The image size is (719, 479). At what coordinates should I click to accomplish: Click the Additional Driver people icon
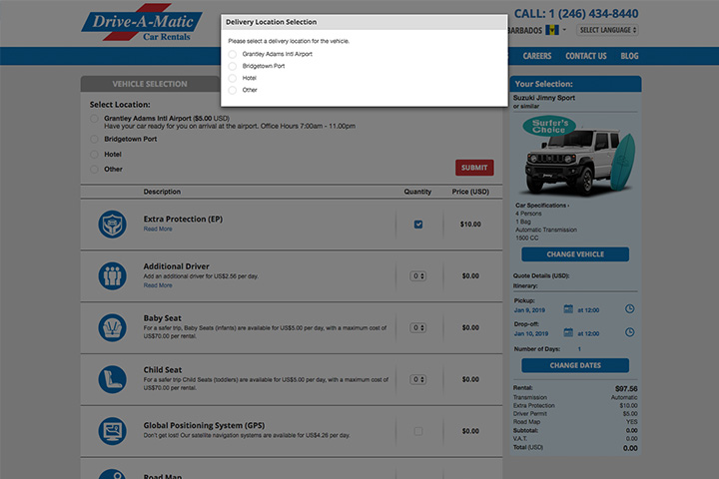pos(112,276)
